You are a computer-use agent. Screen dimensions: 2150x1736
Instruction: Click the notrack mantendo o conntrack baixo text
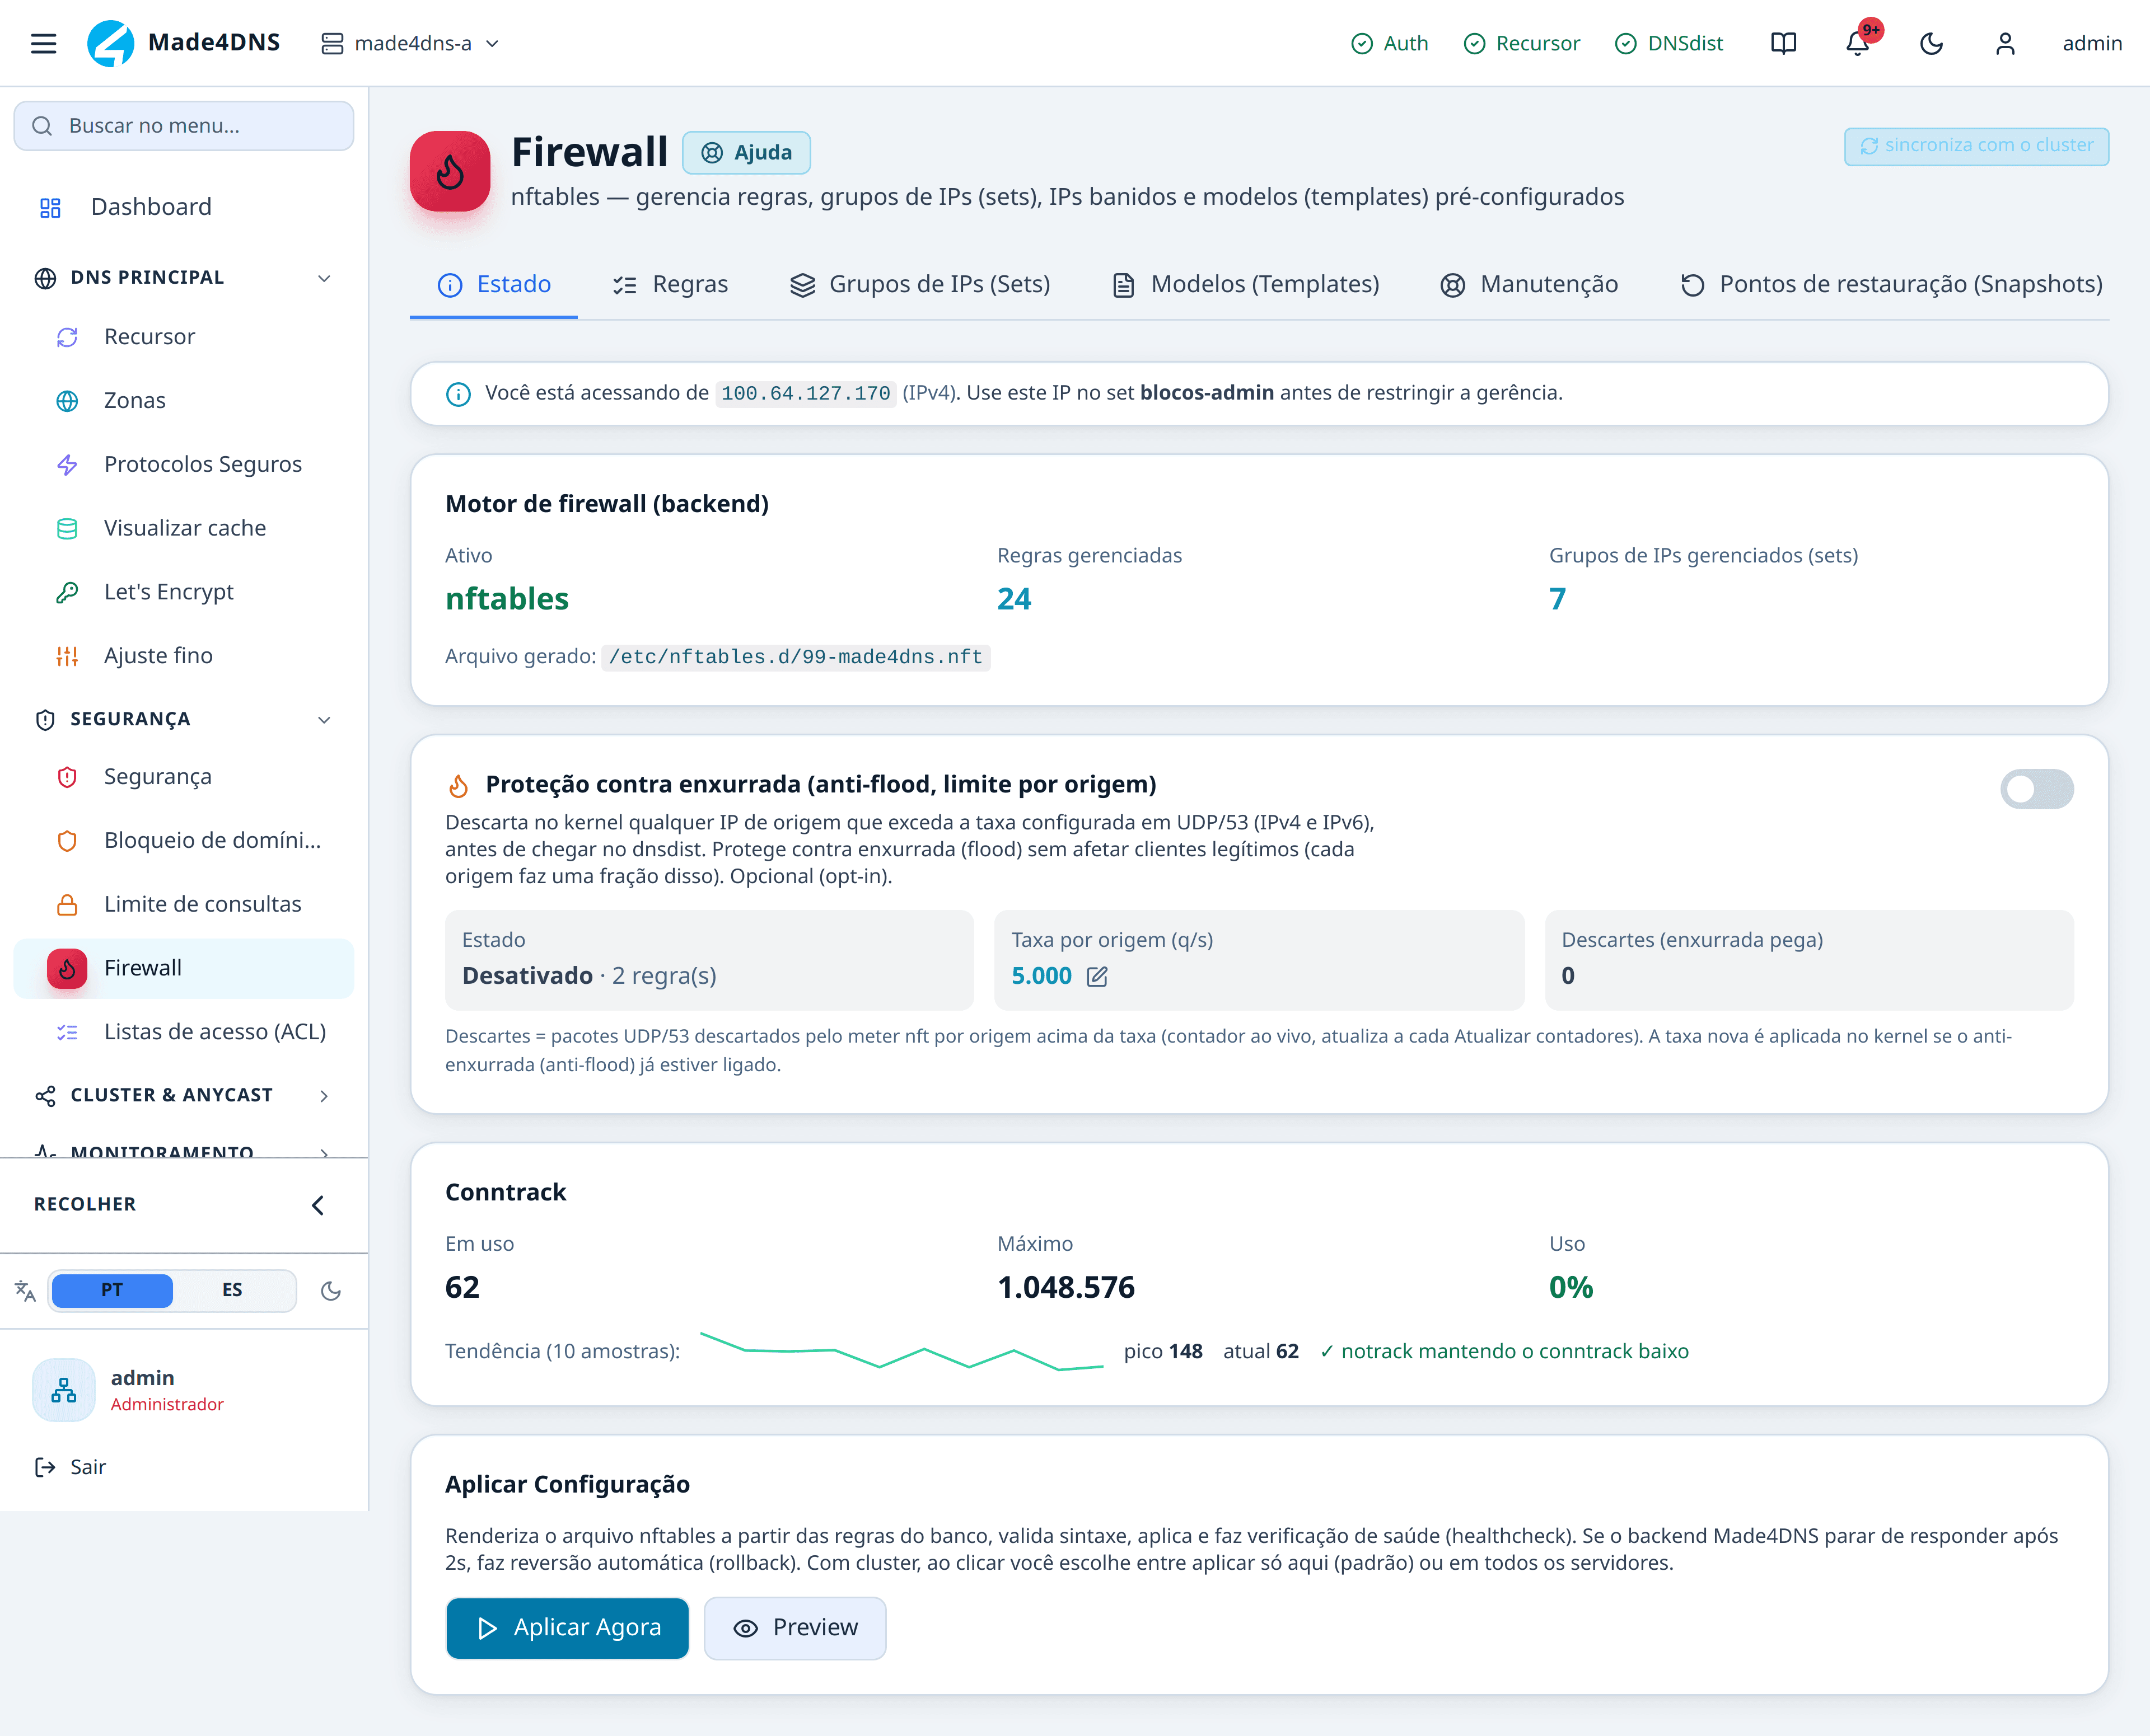click(x=1504, y=1352)
